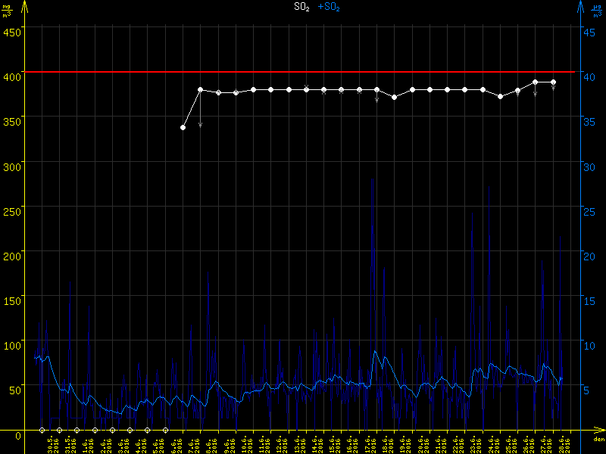Click the 'den' x-axis label

point(598,440)
